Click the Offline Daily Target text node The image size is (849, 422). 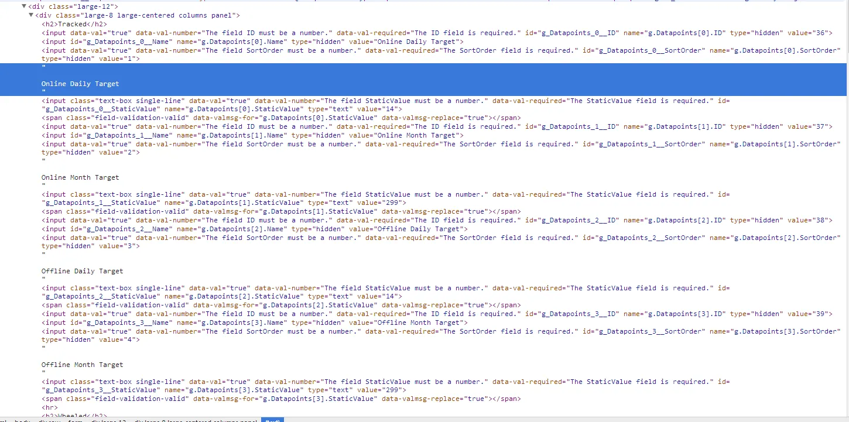(x=83, y=271)
